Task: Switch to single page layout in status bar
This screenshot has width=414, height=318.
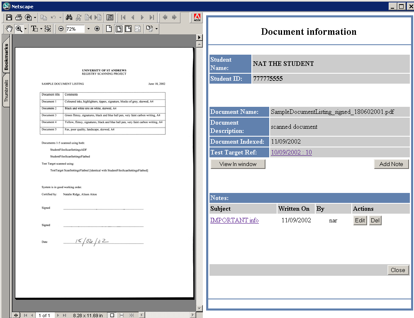Action: (112, 315)
